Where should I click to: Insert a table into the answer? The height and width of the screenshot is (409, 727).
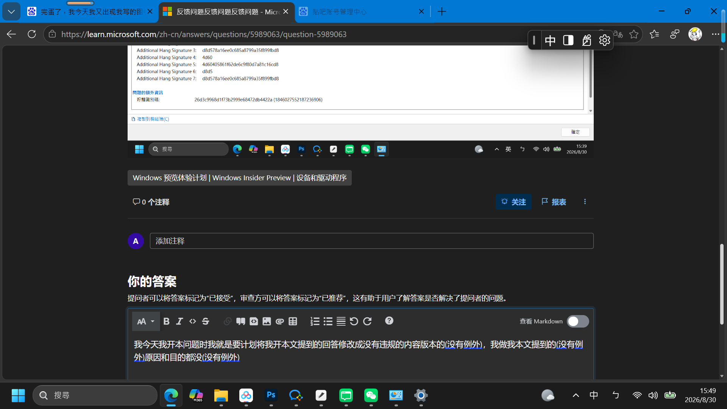pos(293,321)
